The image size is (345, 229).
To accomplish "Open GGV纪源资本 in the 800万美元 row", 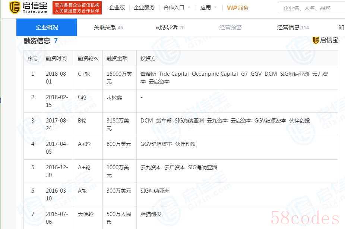I will 156,144.
